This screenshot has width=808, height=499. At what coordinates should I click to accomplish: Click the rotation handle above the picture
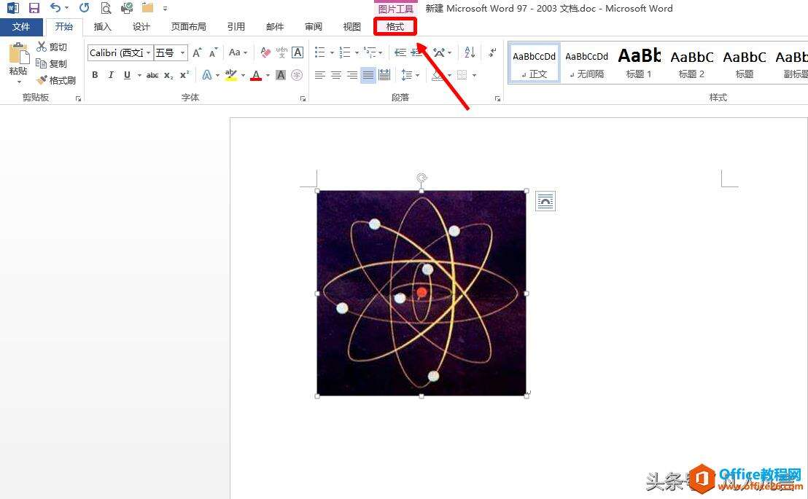point(422,178)
